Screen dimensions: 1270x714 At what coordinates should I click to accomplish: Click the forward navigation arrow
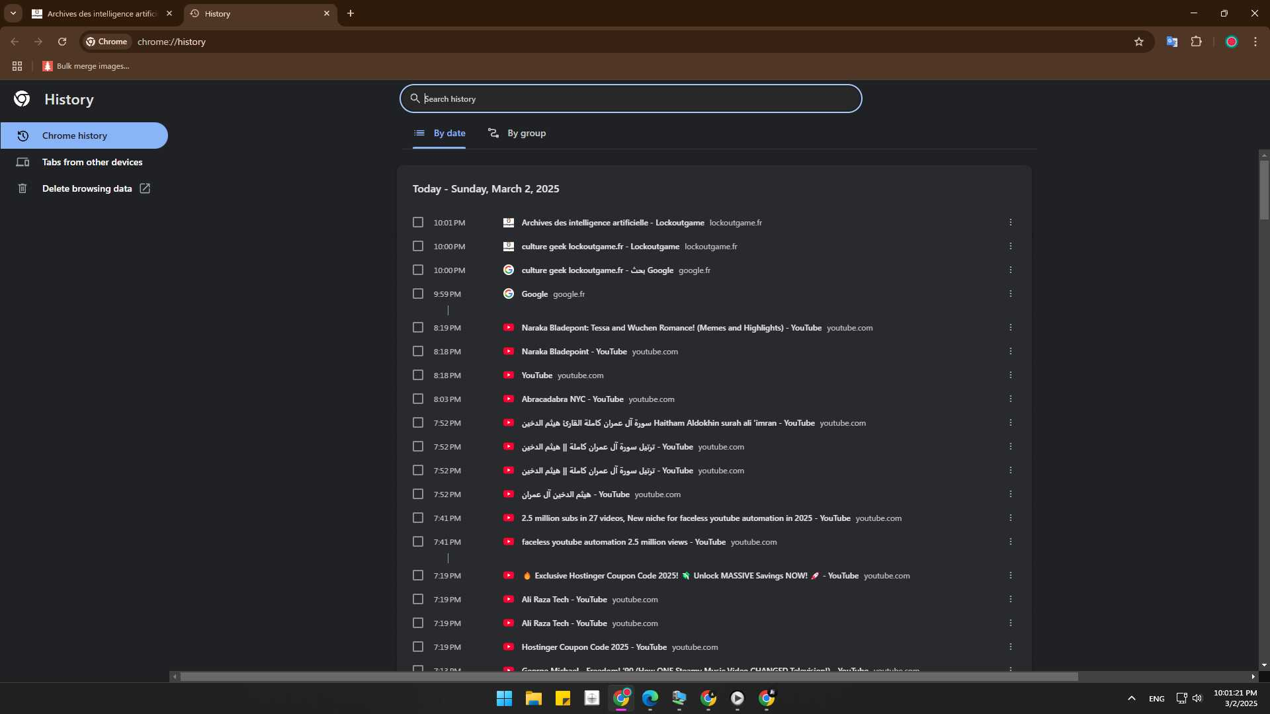pos(38,42)
